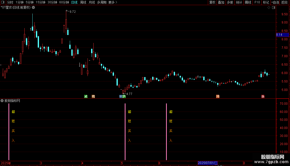Click the blue 财 event marker
This screenshot has height=166, width=290.
point(121,97)
